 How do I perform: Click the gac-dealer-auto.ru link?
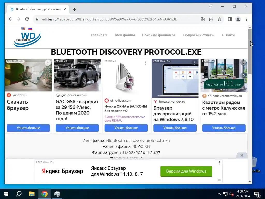coord(74,95)
